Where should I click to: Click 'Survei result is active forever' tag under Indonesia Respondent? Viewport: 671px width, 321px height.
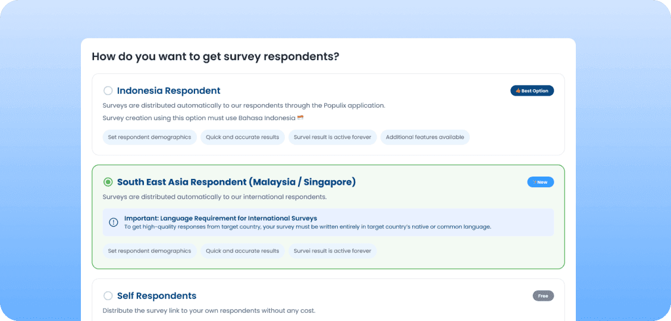click(333, 137)
